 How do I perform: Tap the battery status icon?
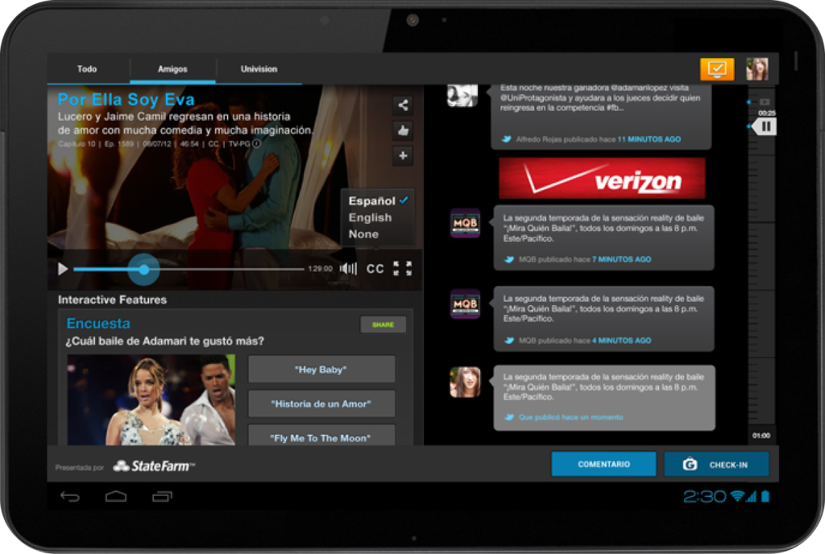(765, 496)
